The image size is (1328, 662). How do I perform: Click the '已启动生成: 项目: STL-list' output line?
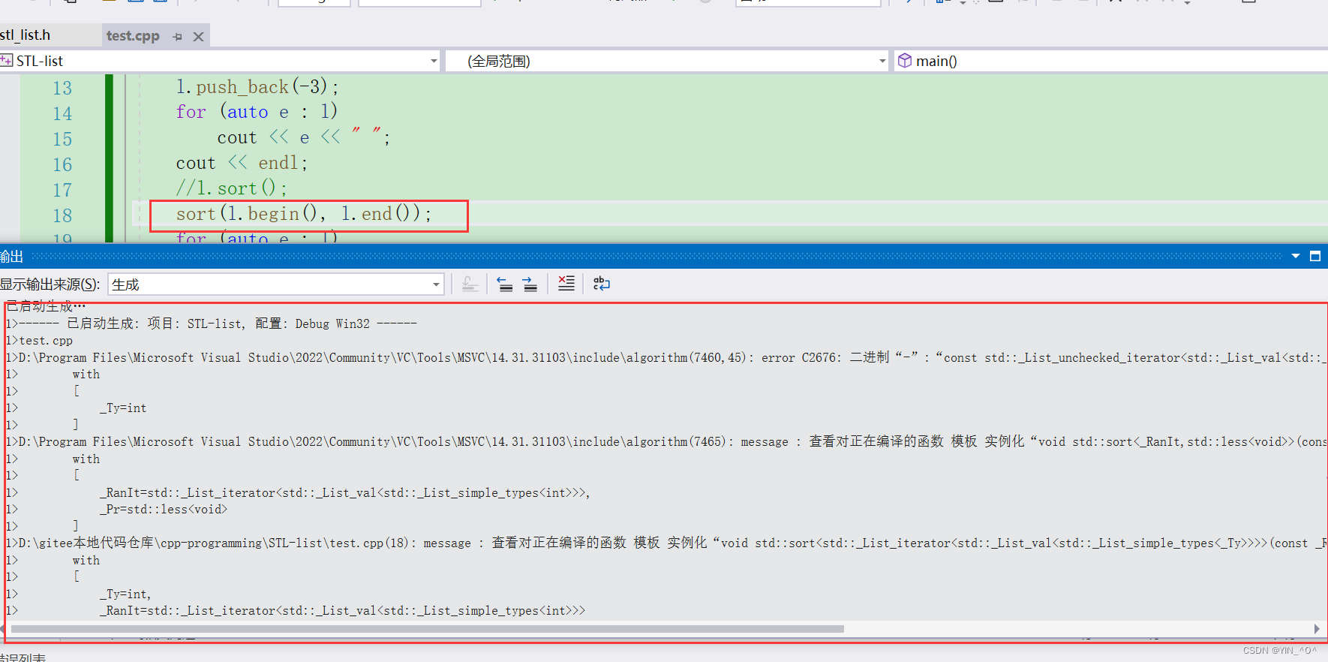(212, 323)
